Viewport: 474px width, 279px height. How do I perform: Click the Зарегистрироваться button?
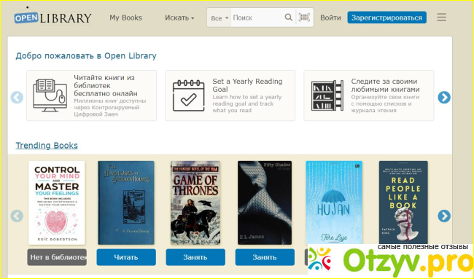(387, 17)
